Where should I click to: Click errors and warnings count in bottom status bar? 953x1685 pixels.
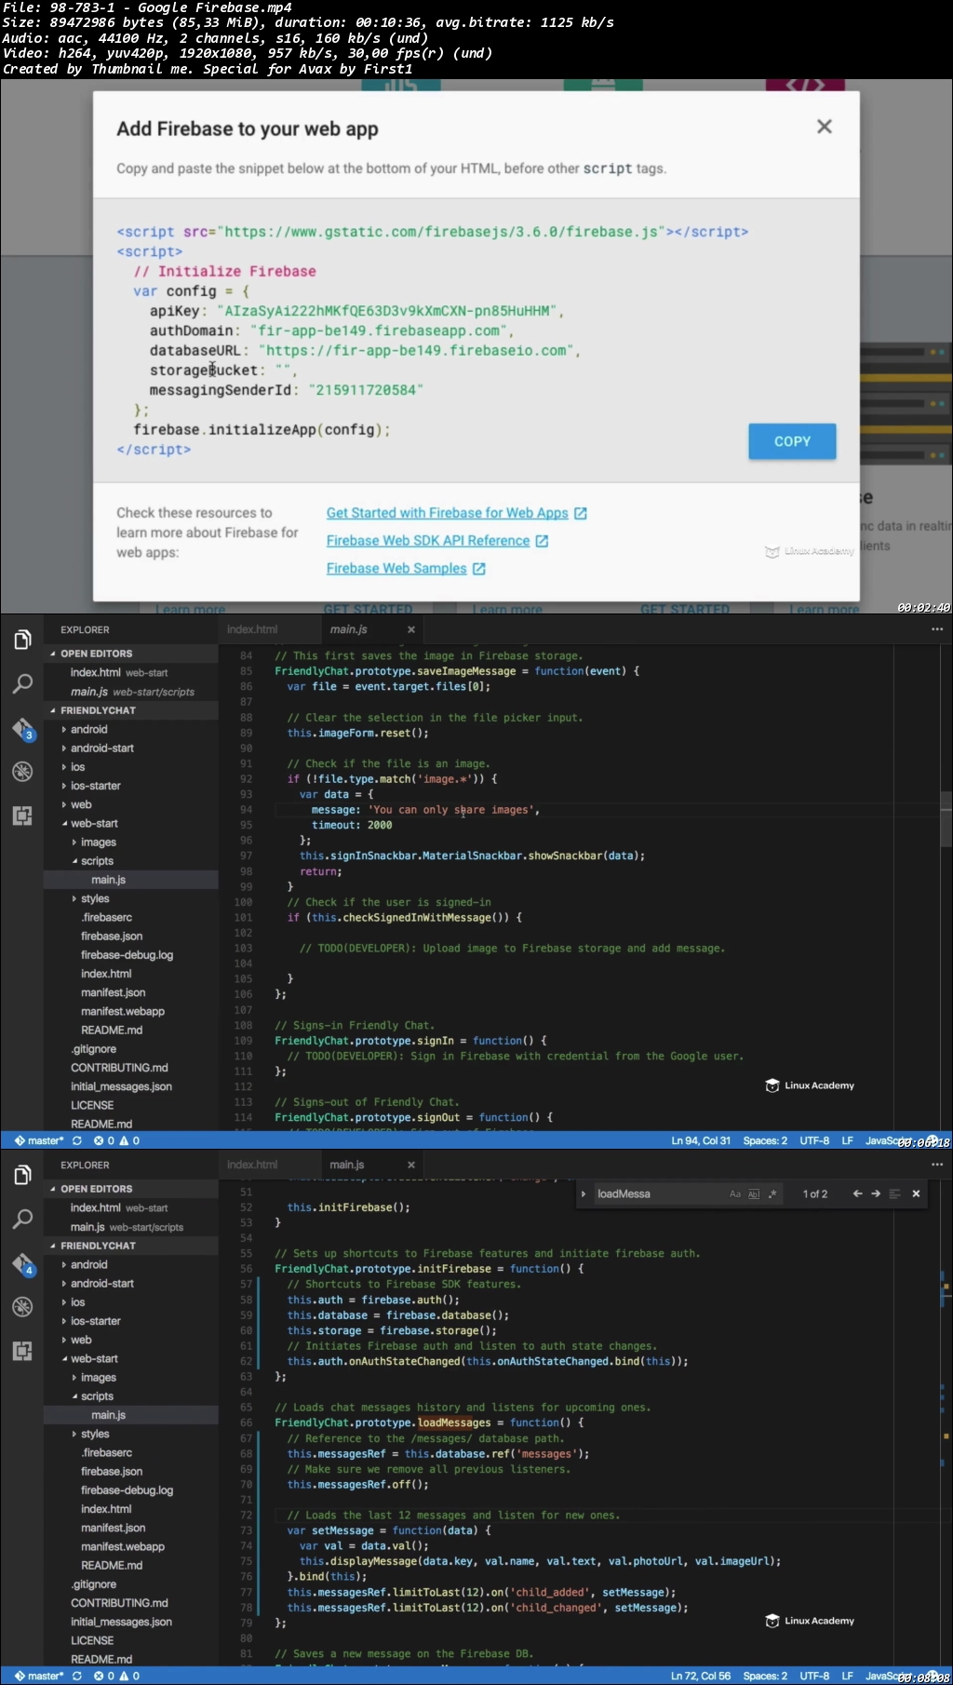pyautogui.click(x=116, y=1676)
